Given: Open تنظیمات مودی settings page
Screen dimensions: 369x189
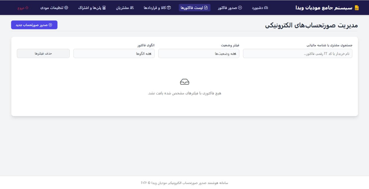Looking at the screenshot, I should [54, 8].
